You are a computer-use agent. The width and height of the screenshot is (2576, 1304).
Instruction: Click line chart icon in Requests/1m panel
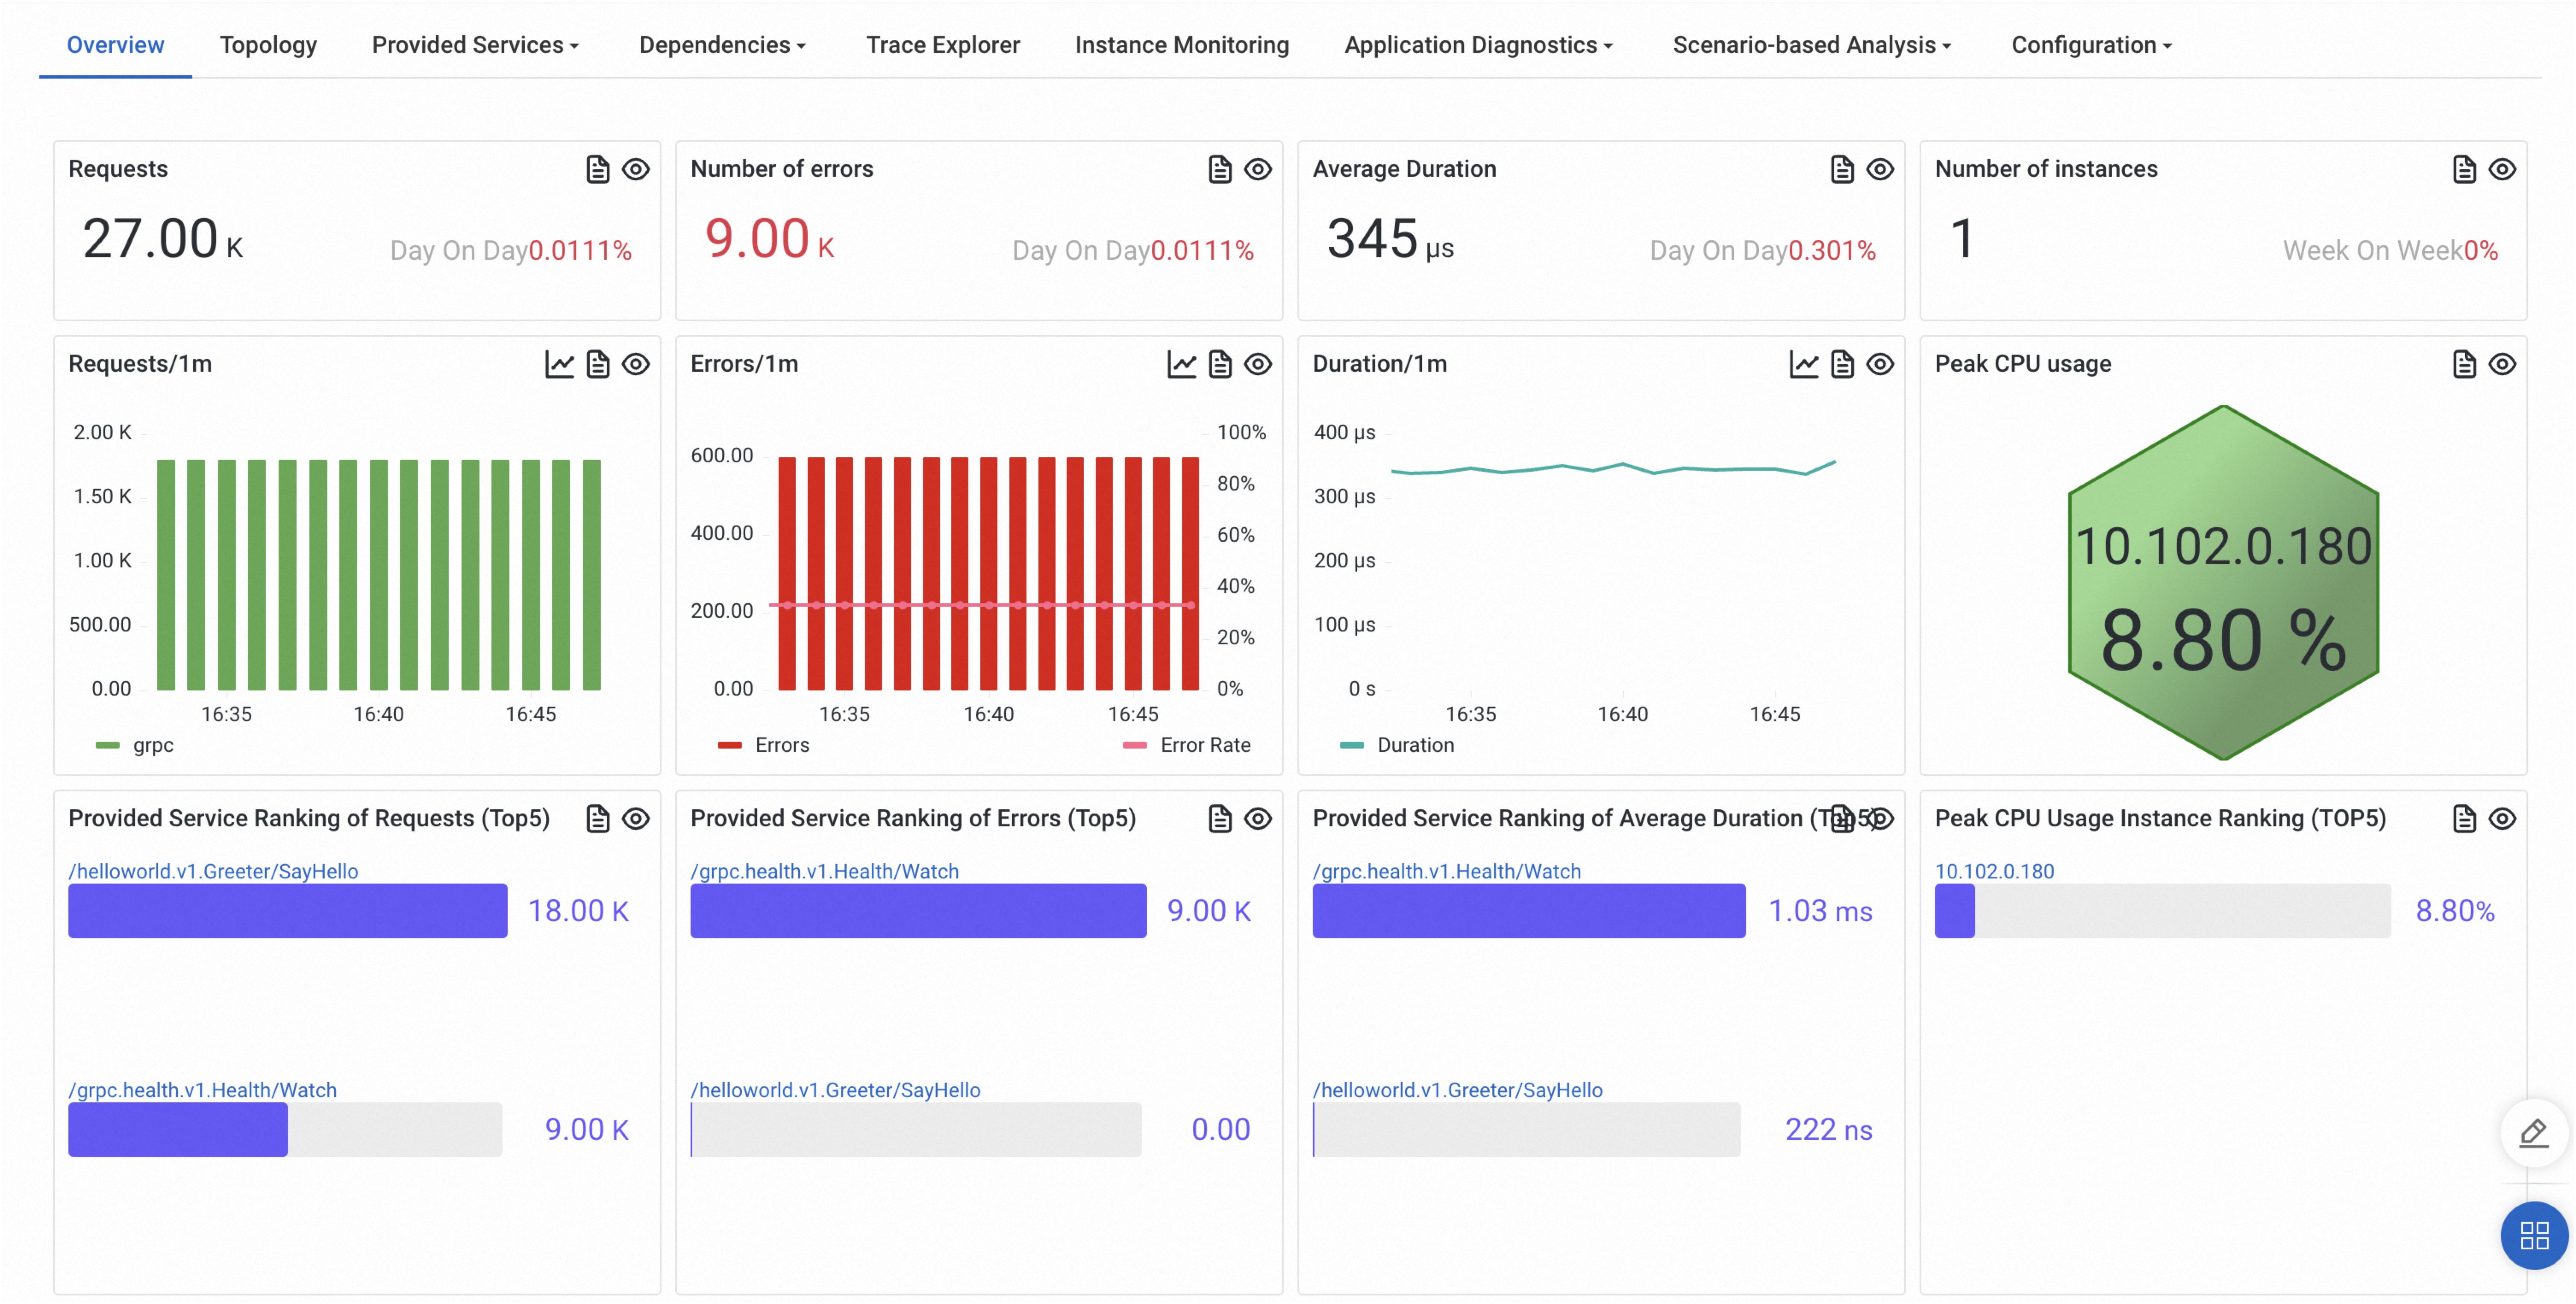(559, 364)
